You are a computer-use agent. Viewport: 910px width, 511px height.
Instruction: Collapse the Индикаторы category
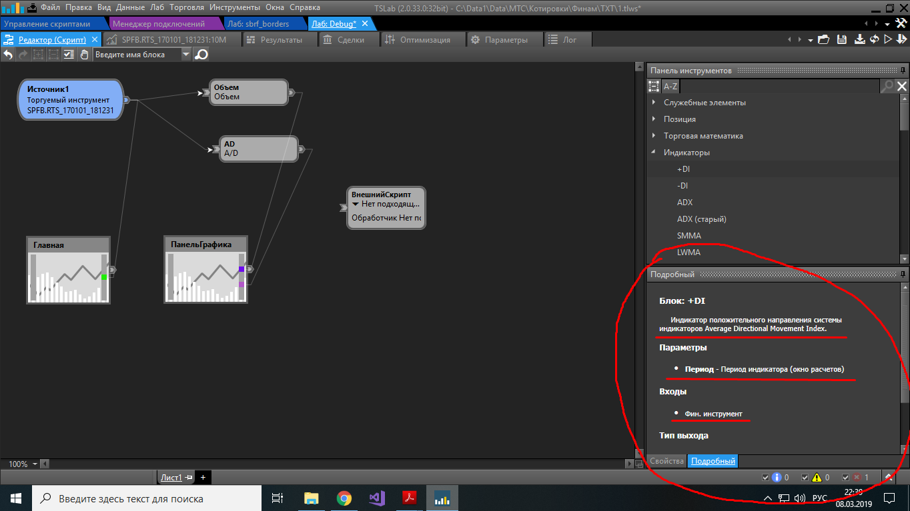point(654,153)
